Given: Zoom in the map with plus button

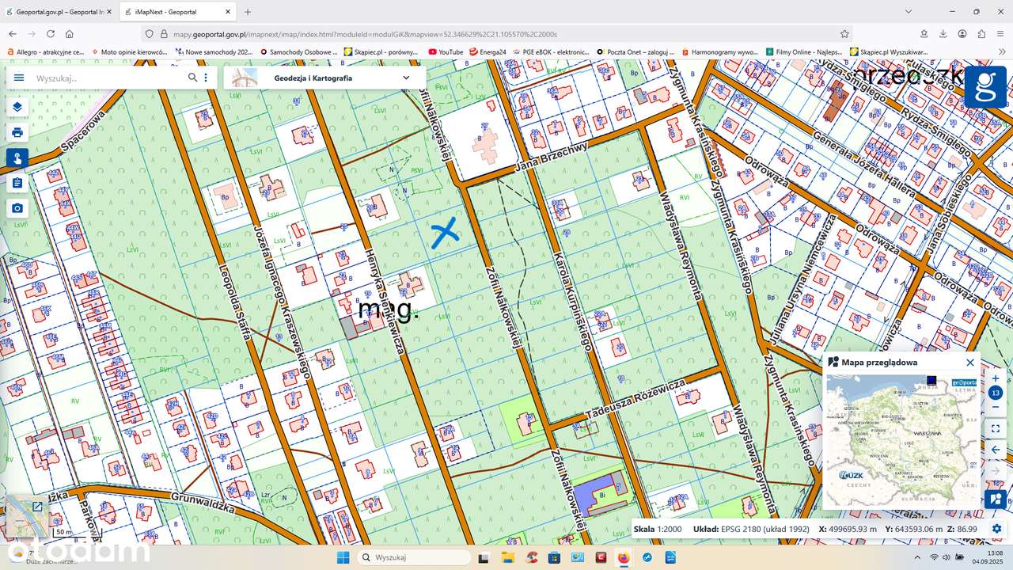Looking at the screenshot, I should pyautogui.click(x=996, y=378).
